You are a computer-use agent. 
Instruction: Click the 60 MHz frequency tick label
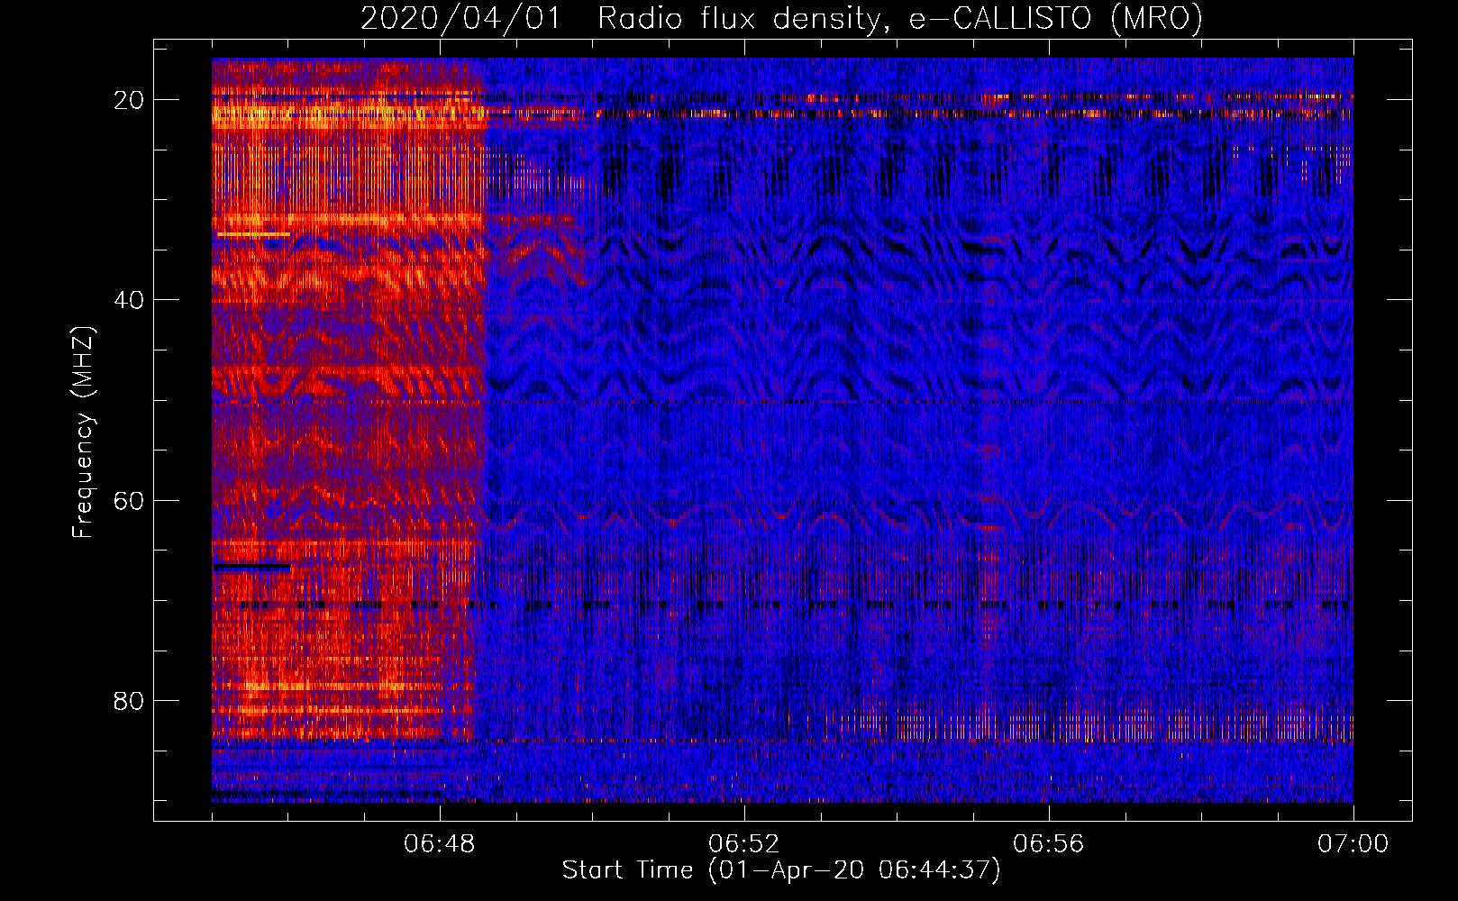tap(129, 501)
